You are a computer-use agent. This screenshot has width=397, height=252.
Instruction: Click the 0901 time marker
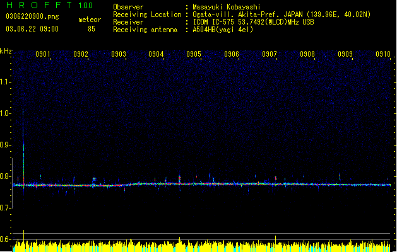(x=42, y=54)
